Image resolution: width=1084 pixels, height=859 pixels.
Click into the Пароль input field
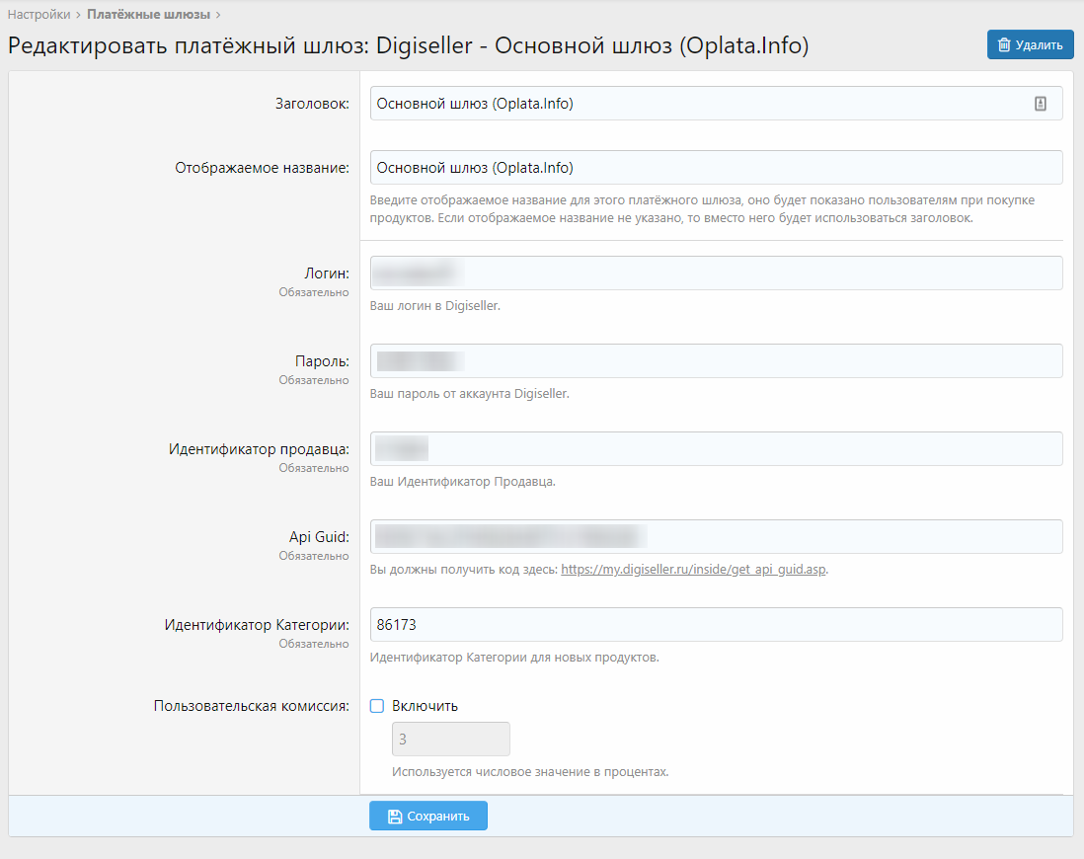tap(716, 361)
